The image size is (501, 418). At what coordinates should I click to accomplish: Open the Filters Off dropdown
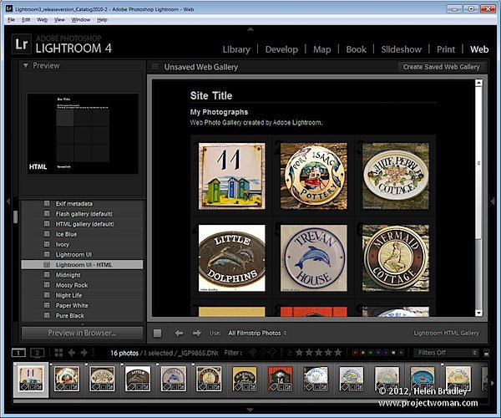pyautogui.click(x=446, y=353)
